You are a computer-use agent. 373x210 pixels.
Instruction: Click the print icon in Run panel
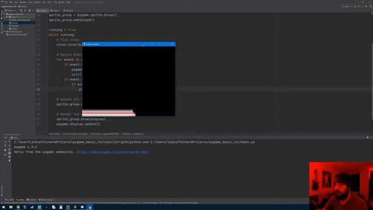9,157
